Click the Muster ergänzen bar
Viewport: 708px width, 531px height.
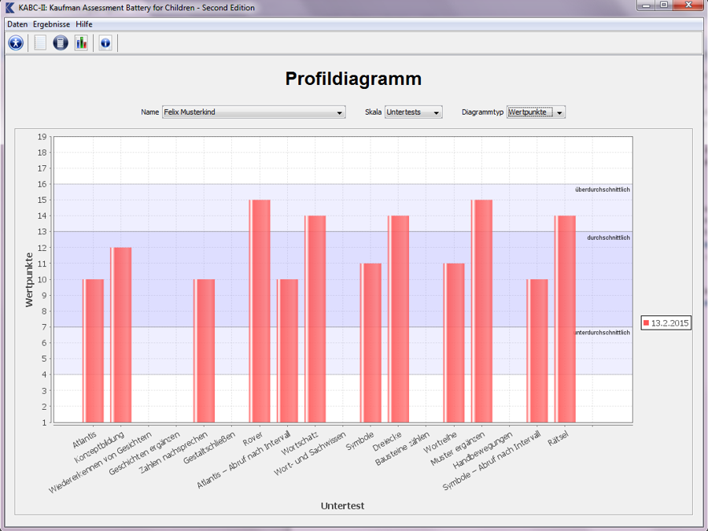[481, 311]
